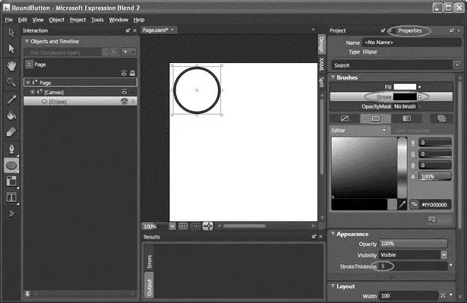Screen dimensions: 467x303
Task: Toggle lock all objects padlock header
Action: point(132,74)
